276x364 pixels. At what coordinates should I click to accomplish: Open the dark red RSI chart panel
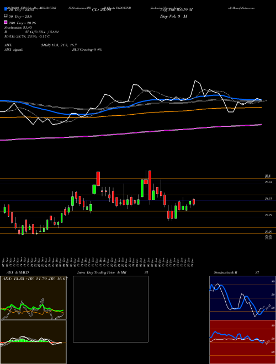242,342
